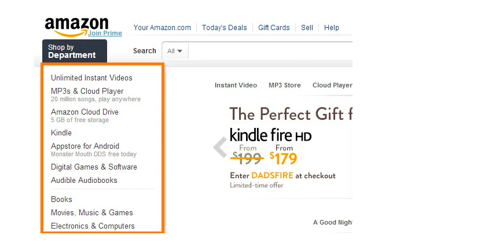Select Audible Audiobooks menu item
Image resolution: width=477 pixels, height=250 pixels.
tap(84, 181)
